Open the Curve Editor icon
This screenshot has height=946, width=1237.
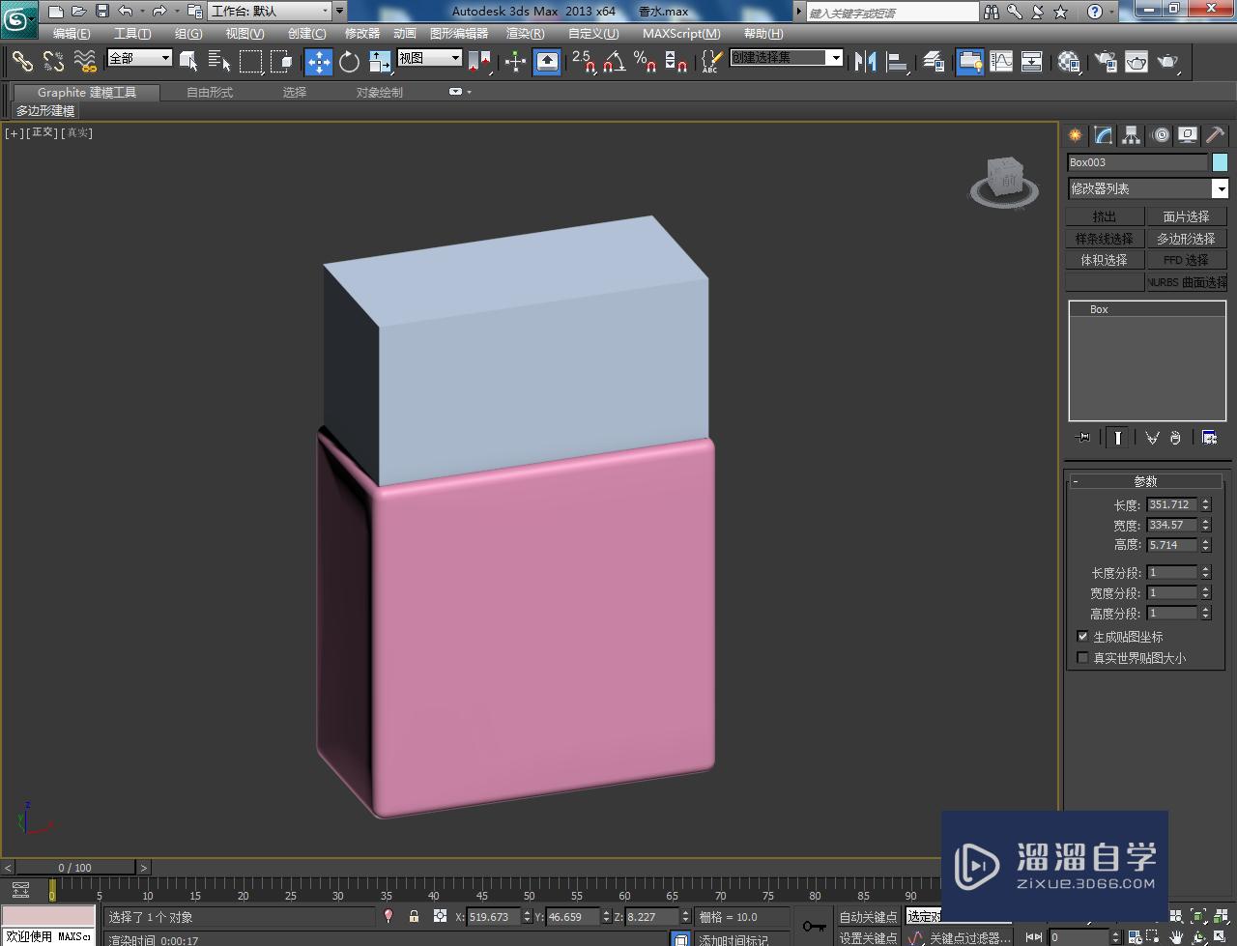pyautogui.click(x=1001, y=62)
